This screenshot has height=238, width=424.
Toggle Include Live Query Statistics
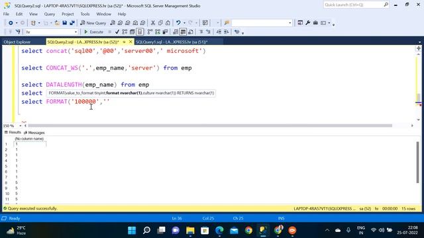(x=158, y=32)
